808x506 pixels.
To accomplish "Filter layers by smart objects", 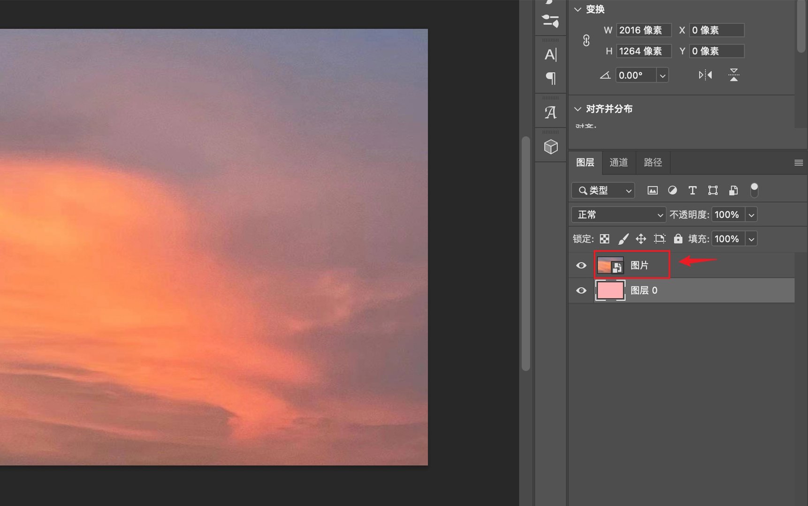I will tap(733, 190).
